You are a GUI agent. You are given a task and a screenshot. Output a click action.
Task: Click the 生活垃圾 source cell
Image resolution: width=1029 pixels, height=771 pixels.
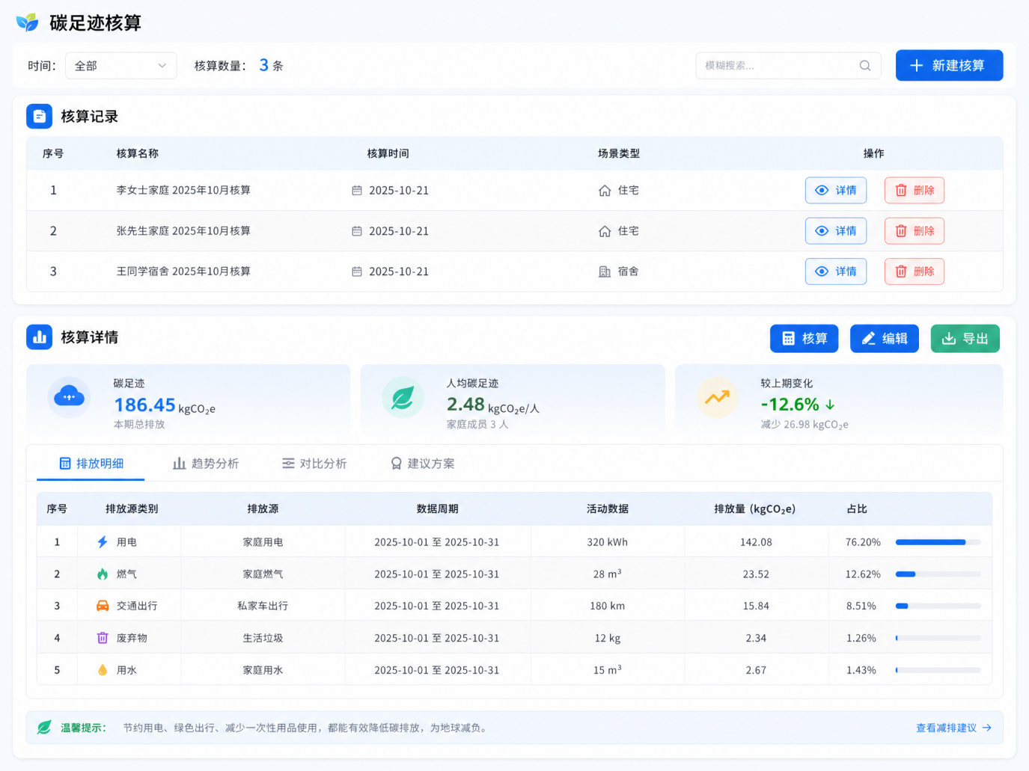[x=263, y=638]
